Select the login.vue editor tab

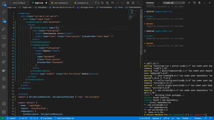39,3
